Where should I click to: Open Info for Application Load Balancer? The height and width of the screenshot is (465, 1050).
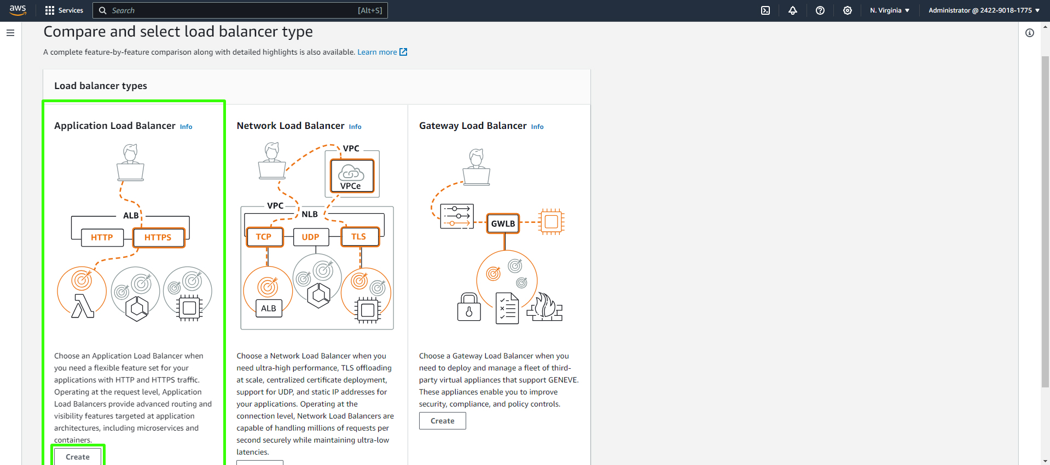click(x=186, y=127)
